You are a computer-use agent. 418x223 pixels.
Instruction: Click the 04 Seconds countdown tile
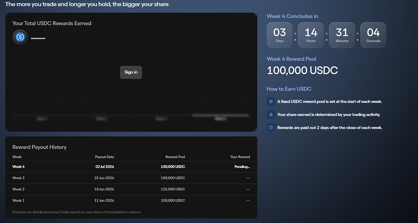pyautogui.click(x=373, y=35)
